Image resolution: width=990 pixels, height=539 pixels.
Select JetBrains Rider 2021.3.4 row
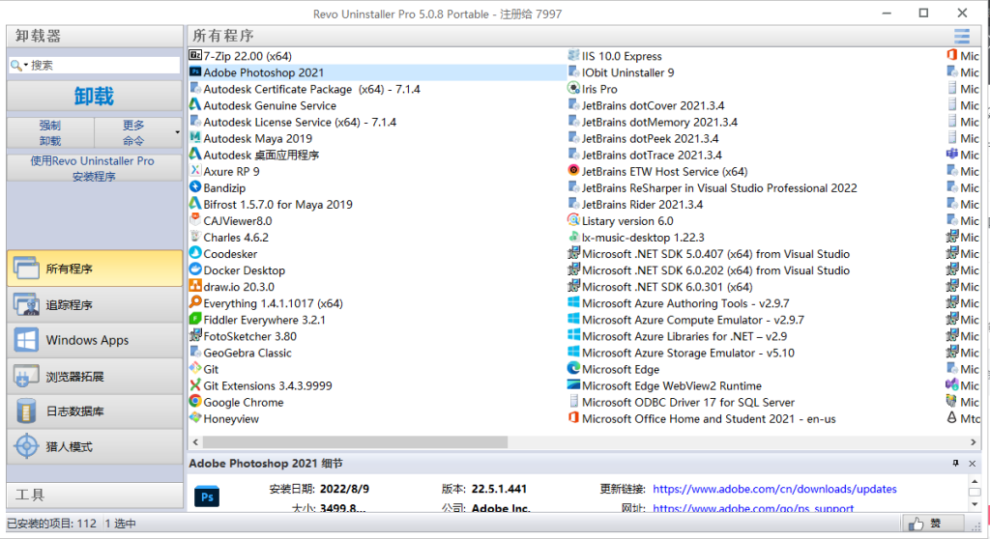tap(642, 204)
